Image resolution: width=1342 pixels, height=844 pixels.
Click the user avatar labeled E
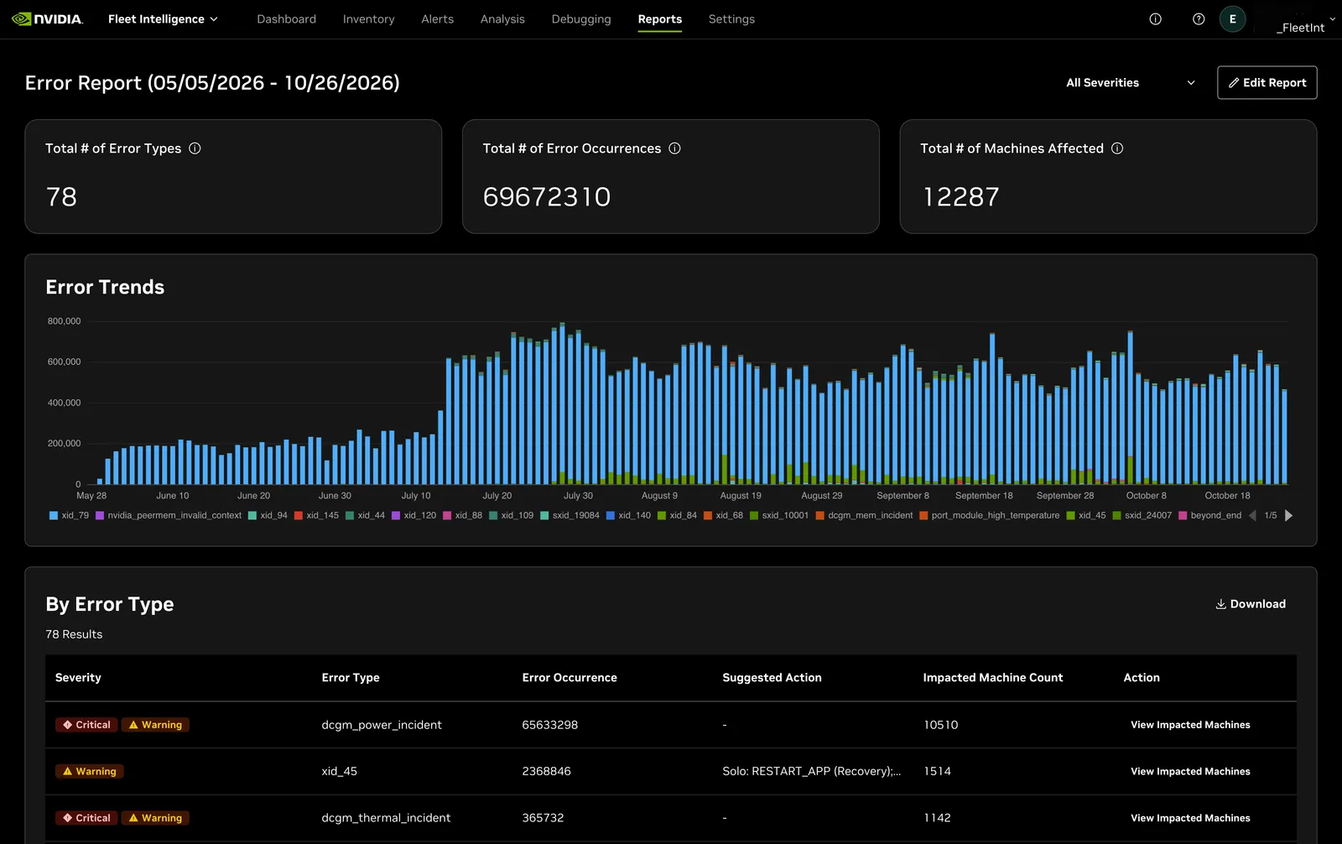1232,19
